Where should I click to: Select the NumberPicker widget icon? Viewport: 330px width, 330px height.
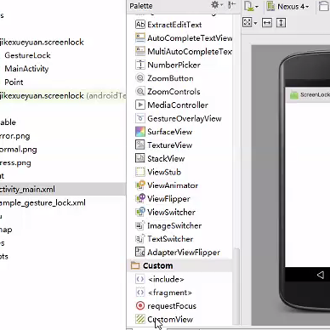coord(140,65)
